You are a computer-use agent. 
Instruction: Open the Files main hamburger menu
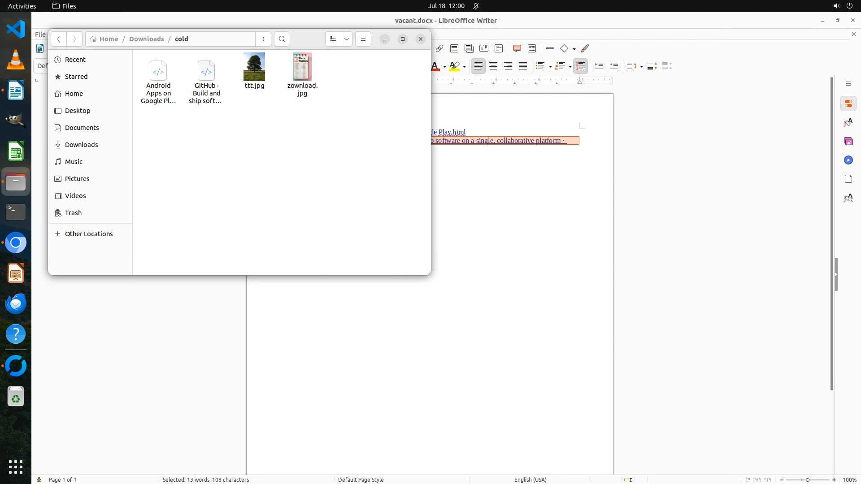363,39
